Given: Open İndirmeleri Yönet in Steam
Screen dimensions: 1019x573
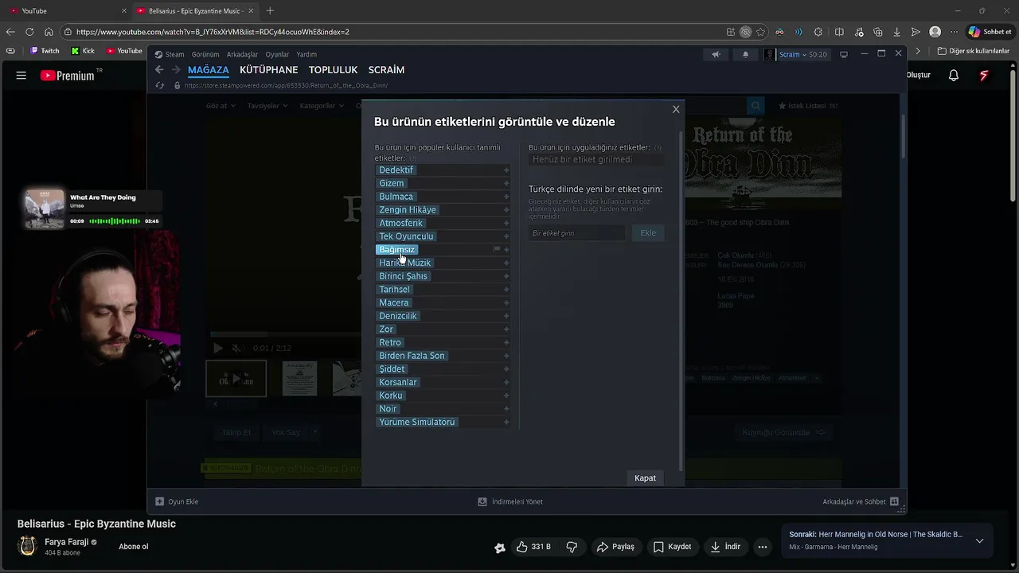Looking at the screenshot, I should 510,501.
